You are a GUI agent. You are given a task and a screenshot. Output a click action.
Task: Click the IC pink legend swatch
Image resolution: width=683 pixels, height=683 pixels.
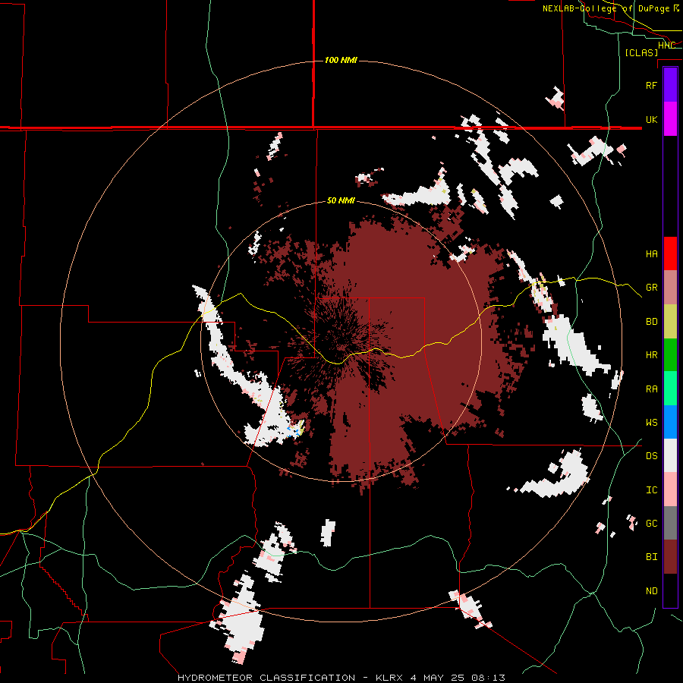click(670, 489)
